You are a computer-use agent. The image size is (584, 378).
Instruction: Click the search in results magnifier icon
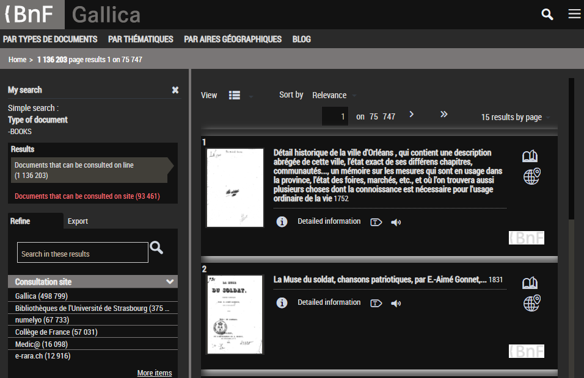[156, 248]
